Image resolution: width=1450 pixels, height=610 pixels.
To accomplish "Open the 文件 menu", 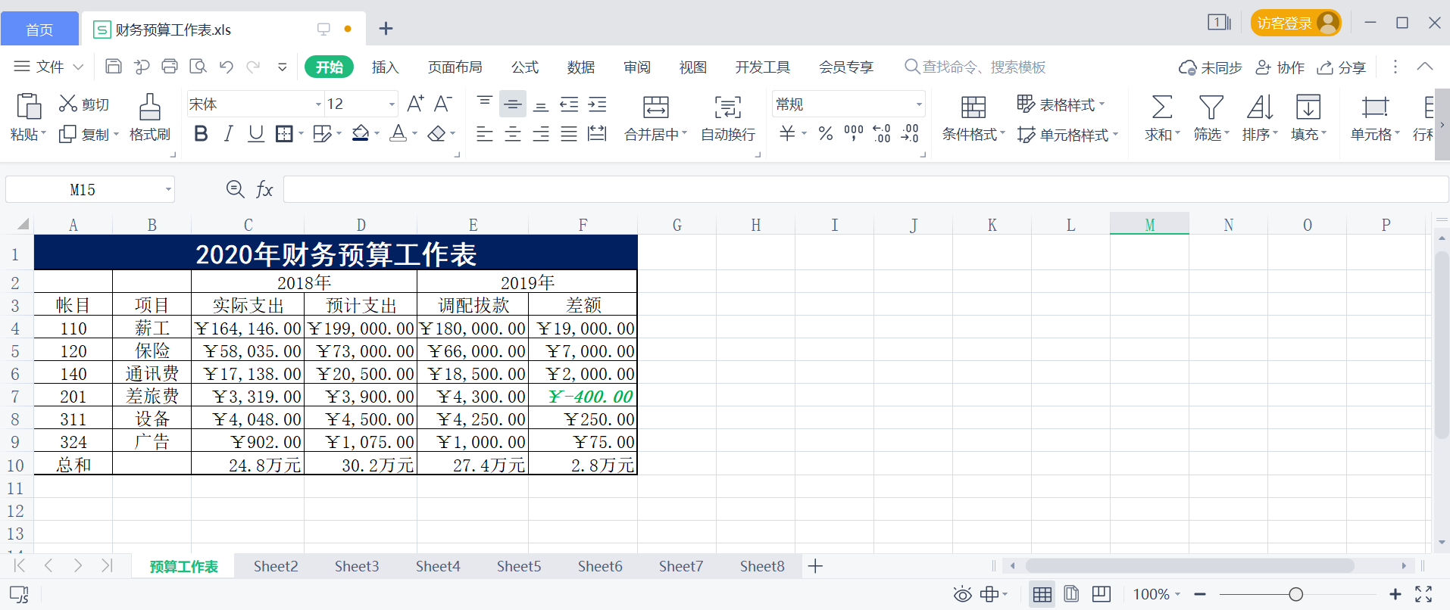I will coord(48,67).
